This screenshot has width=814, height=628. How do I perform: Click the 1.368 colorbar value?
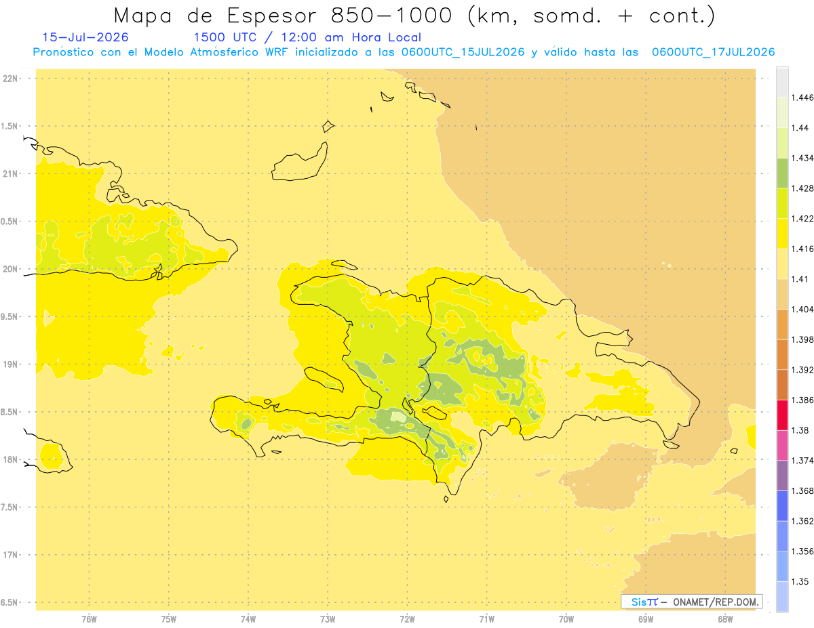(x=802, y=491)
